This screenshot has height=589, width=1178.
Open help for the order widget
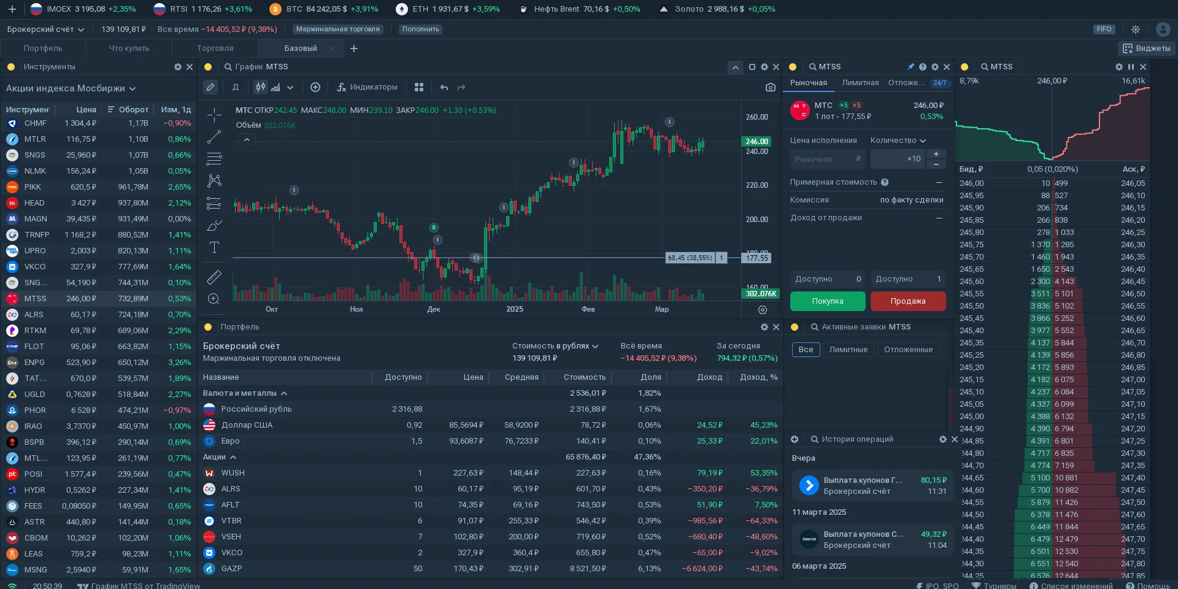(x=923, y=67)
